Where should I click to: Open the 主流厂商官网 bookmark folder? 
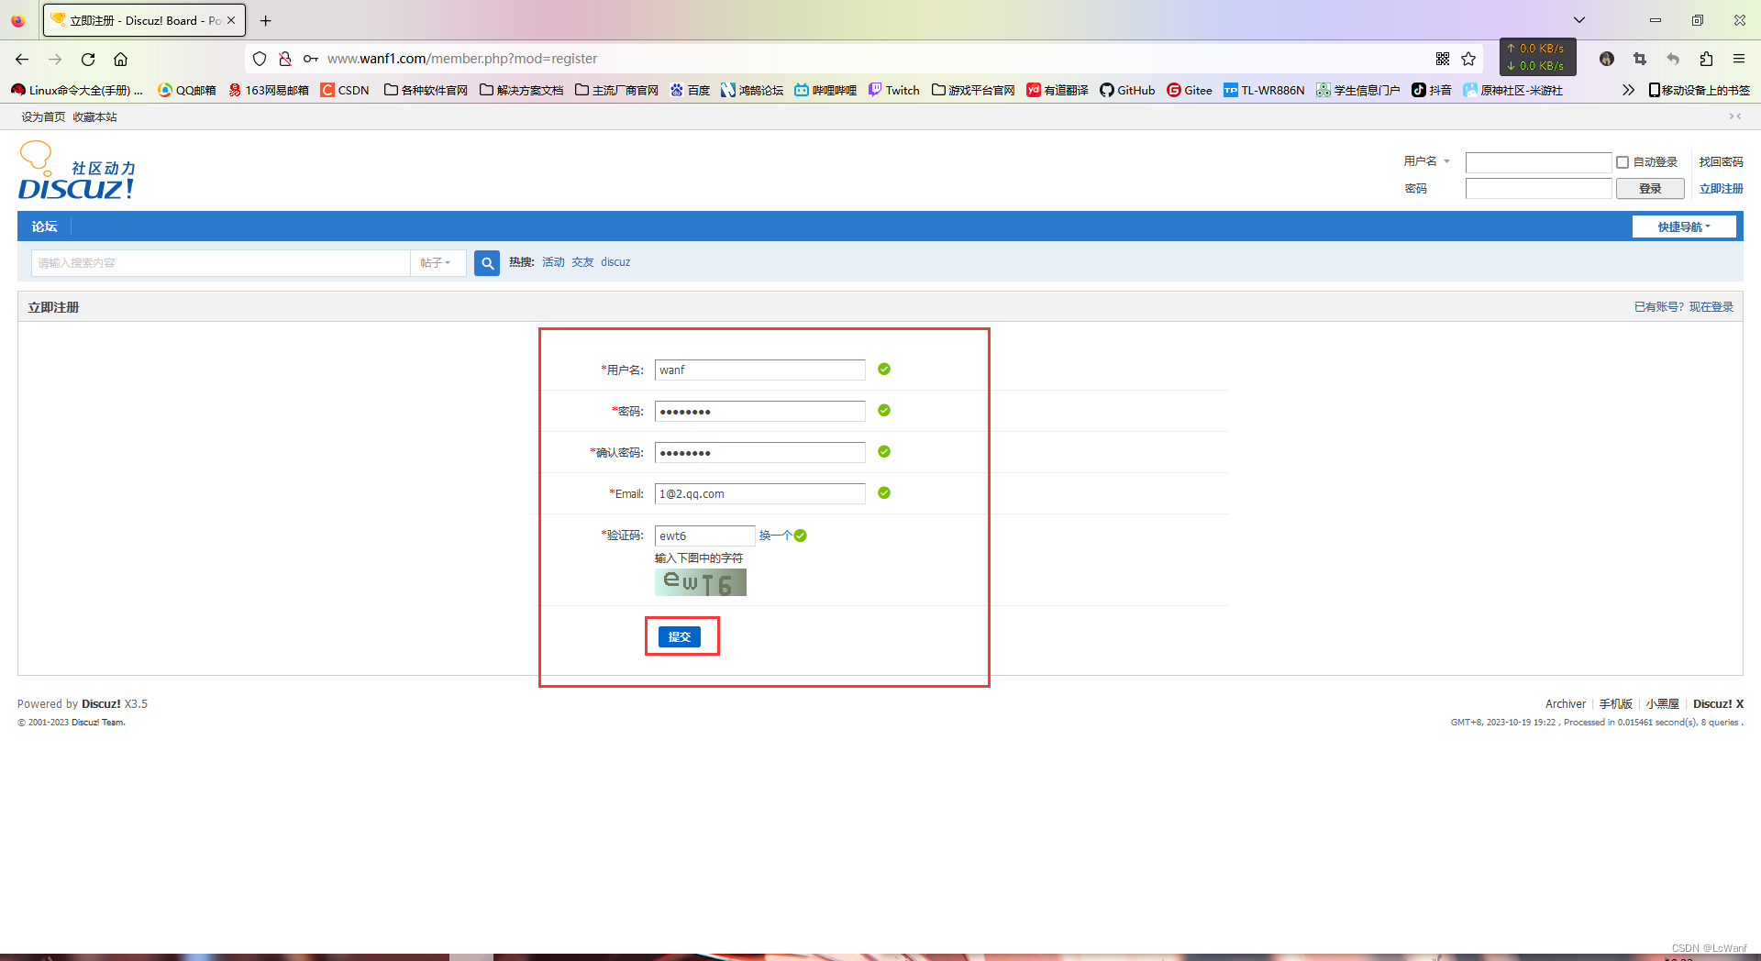coord(617,90)
